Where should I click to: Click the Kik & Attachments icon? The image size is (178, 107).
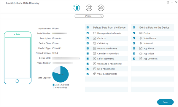click(95, 69)
